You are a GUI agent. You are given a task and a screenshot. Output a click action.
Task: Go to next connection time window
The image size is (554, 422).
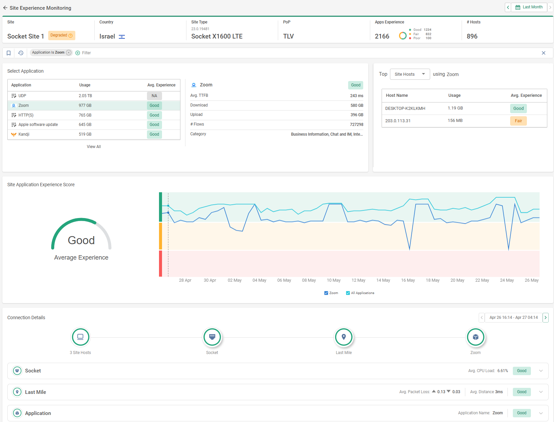pos(546,318)
